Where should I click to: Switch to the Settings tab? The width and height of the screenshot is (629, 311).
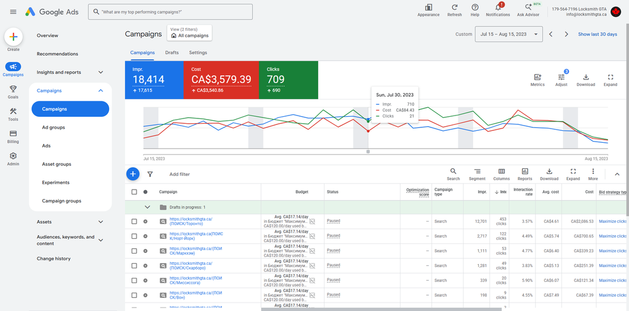198,53
